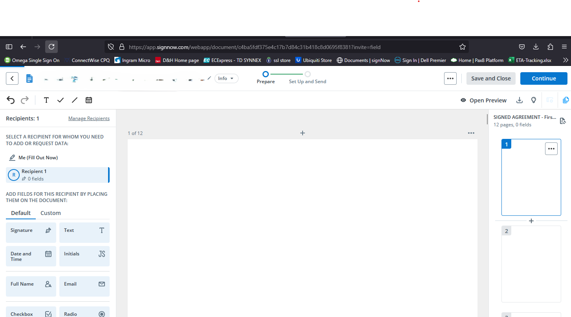This screenshot has width=571, height=317.
Task: Add a Full Name field
Action: click(x=31, y=286)
